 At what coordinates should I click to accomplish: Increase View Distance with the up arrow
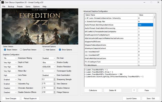pyautogui.click(x=55, y=83)
